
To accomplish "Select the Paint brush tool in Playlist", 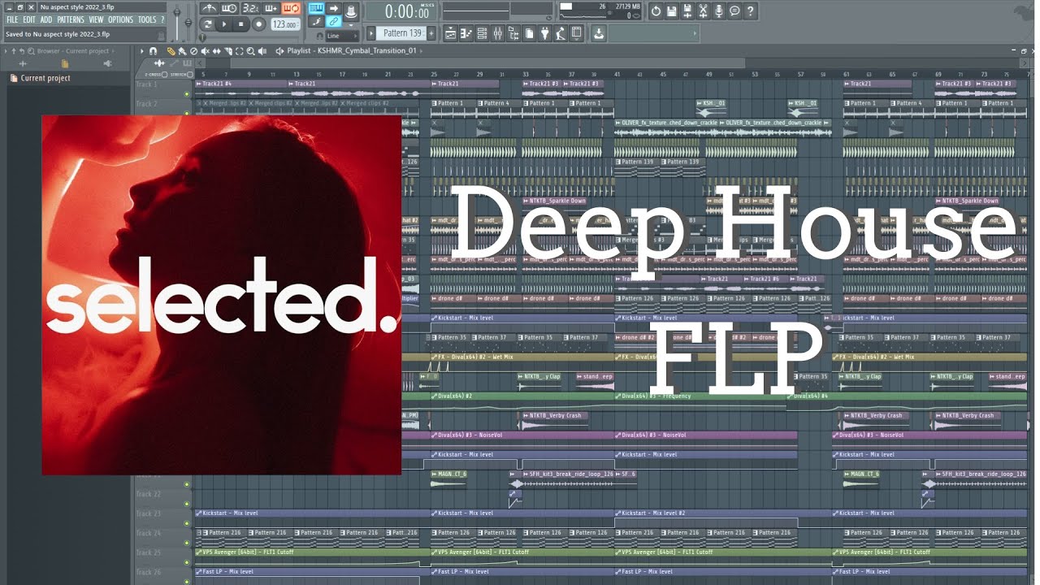I will (x=182, y=51).
